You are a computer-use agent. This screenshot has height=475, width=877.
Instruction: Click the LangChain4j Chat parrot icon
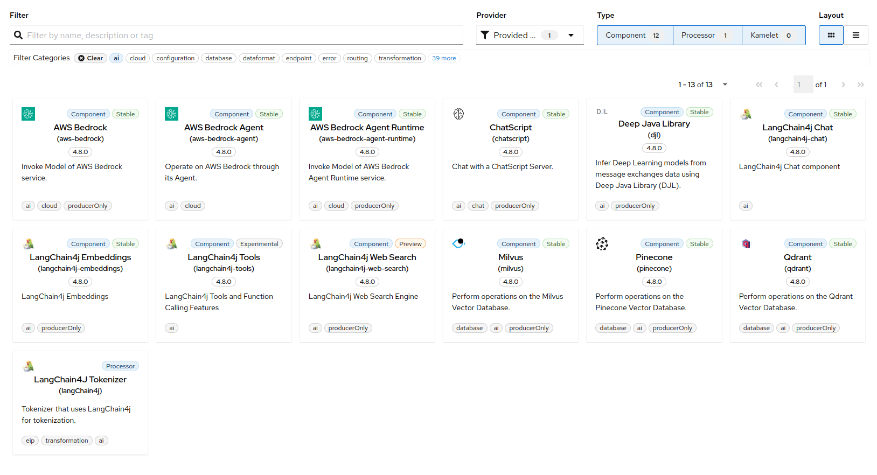pyautogui.click(x=746, y=114)
